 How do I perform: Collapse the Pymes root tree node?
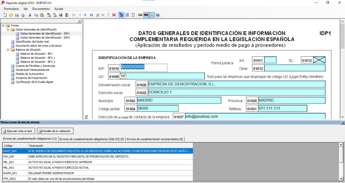coord(3,25)
